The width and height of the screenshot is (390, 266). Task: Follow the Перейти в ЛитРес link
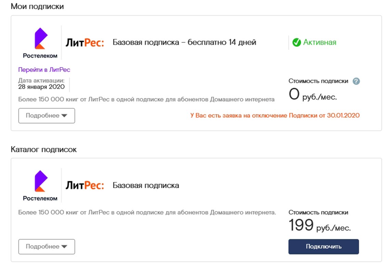tap(44, 70)
